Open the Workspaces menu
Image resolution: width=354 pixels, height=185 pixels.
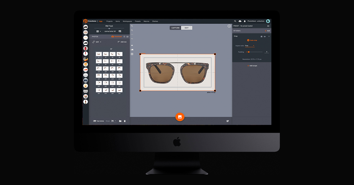(x=127, y=21)
